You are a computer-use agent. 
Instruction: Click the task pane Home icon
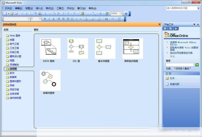tap(176, 28)
